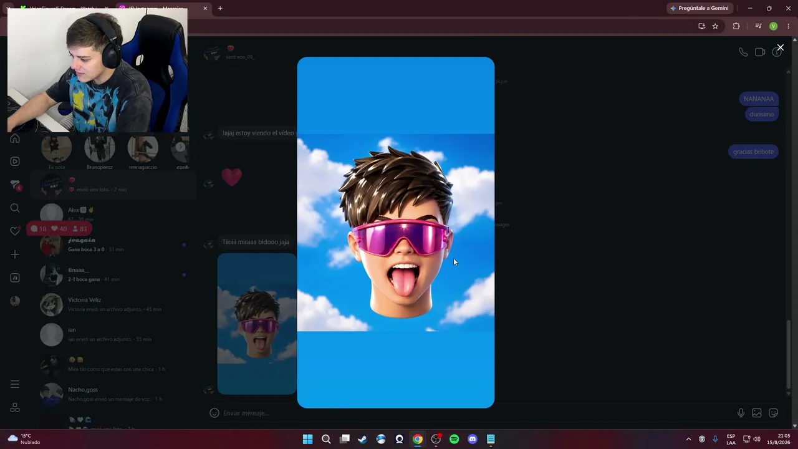Open Spotify from the taskbar
Viewport: 798px width, 449px height.
point(454,439)
